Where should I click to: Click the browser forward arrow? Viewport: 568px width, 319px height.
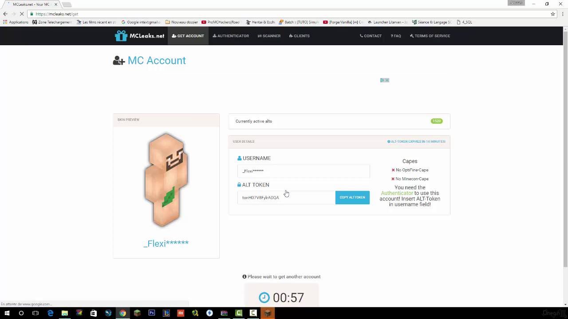point(14,14)
